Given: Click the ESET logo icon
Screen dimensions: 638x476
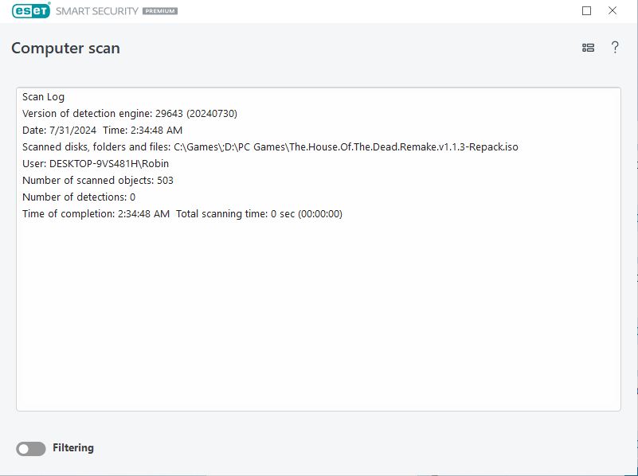Looking at the screenshot, I should click(31, 10).
